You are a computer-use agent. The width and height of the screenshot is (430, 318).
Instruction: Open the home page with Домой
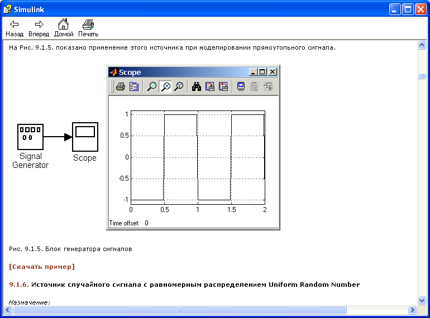click(x=64, y=28)
